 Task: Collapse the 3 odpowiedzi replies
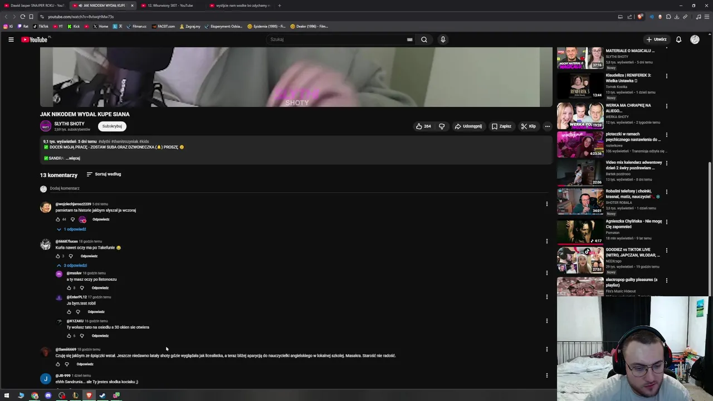tap(71, 266)
